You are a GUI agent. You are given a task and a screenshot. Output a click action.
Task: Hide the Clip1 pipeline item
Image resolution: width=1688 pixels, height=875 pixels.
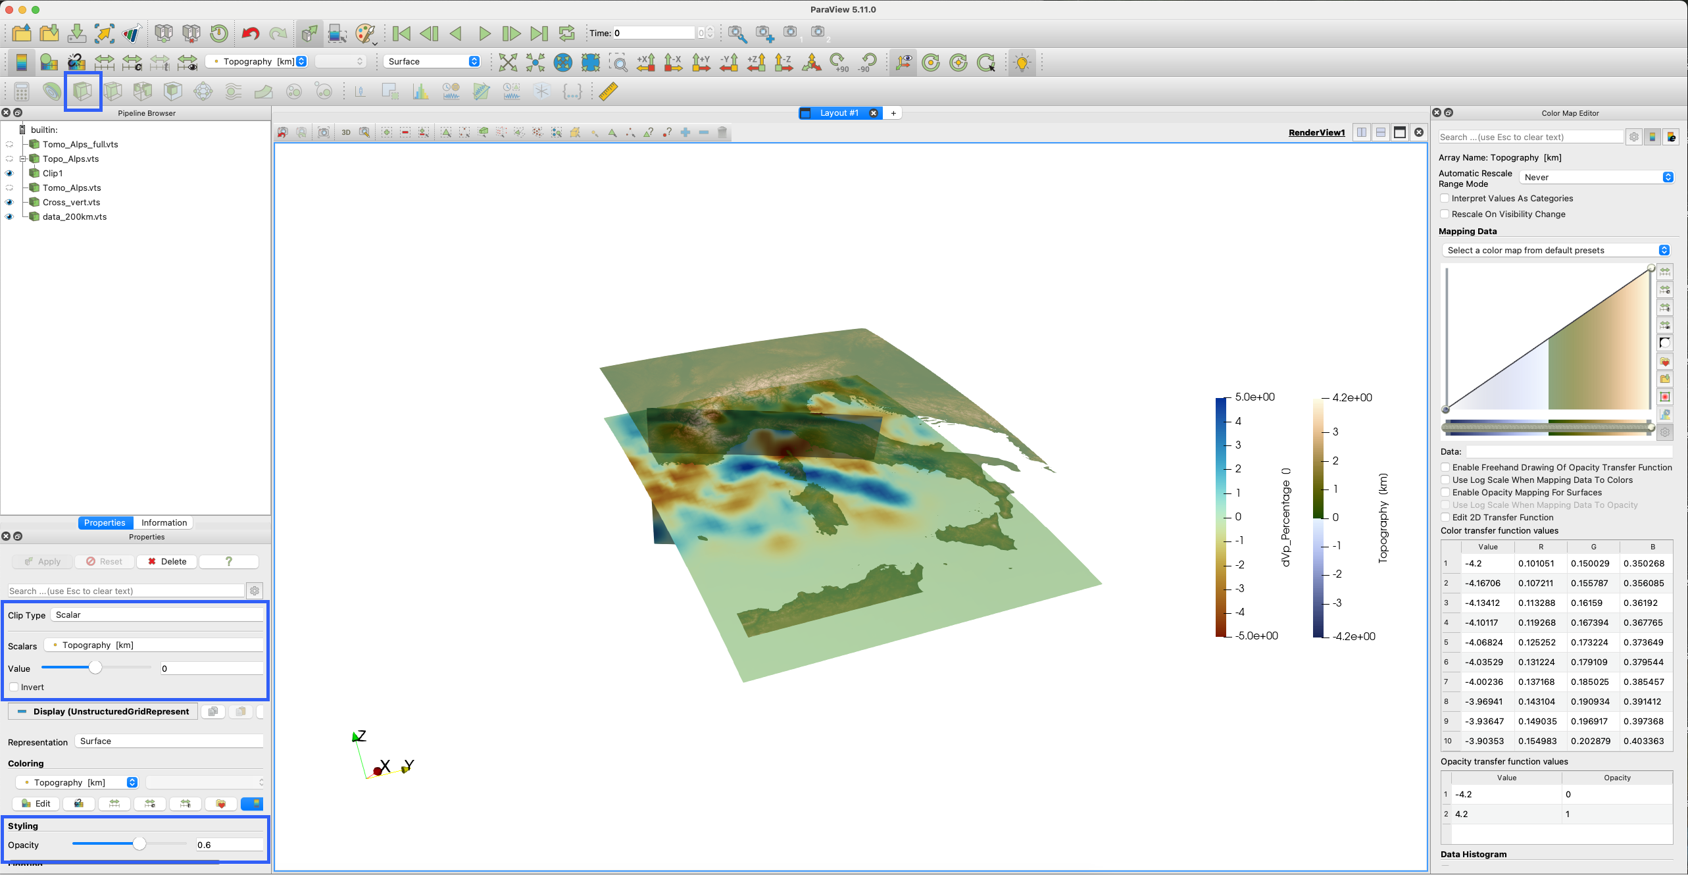pyautogui.click(x=9, y=174)
